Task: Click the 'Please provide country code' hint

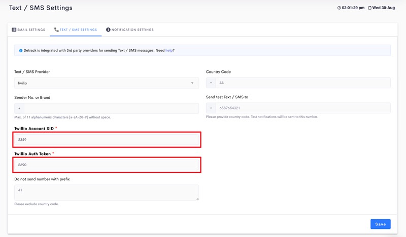Action: click(262, 117)
